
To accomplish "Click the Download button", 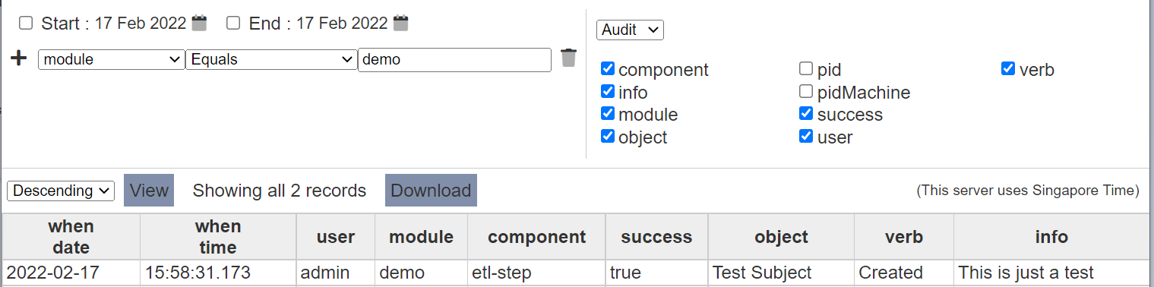I will pyautogui.click(x=431, y=191).
